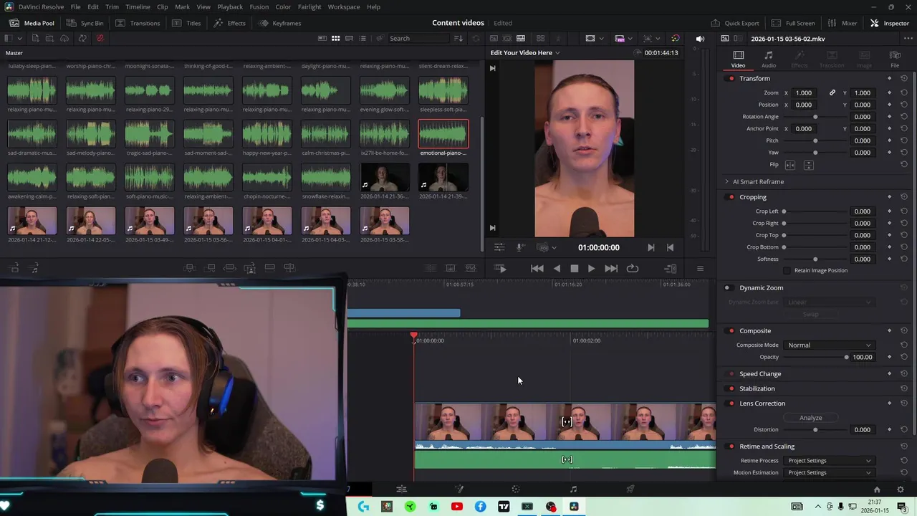
Task: Open the Titles panel
Action: pyautogui.click(x=186, y=23)
